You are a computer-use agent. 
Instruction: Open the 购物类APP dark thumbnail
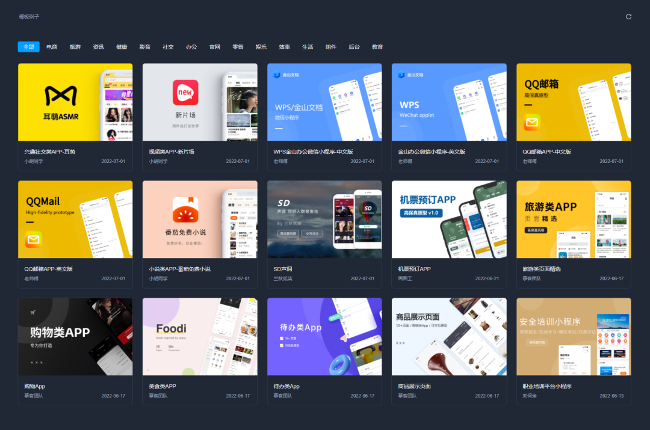click(75, 336)
